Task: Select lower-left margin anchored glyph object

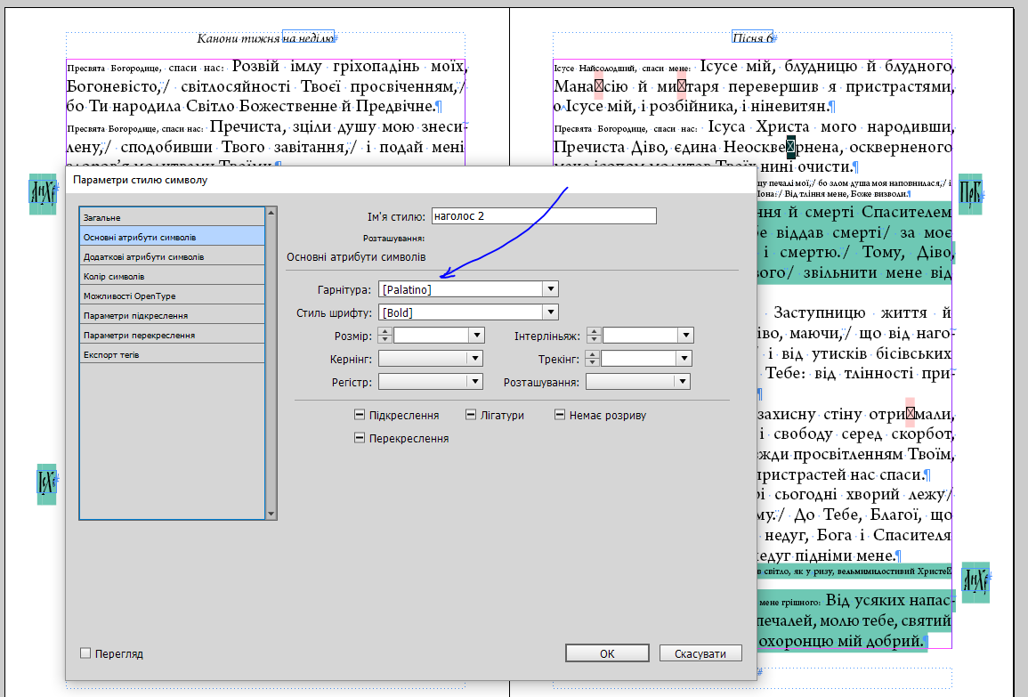Action: (46, 484)
